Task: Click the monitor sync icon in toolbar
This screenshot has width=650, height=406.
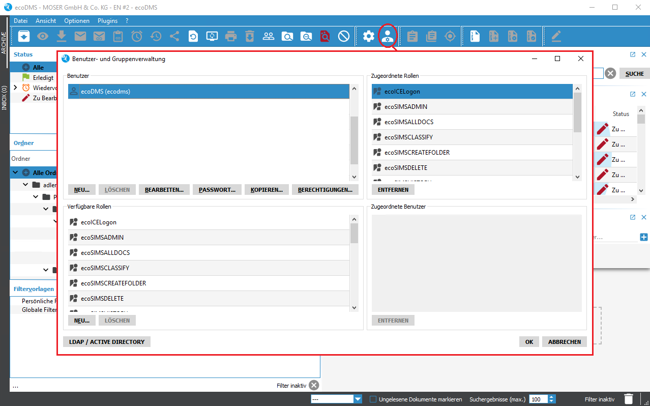Action: coord(212,36)
